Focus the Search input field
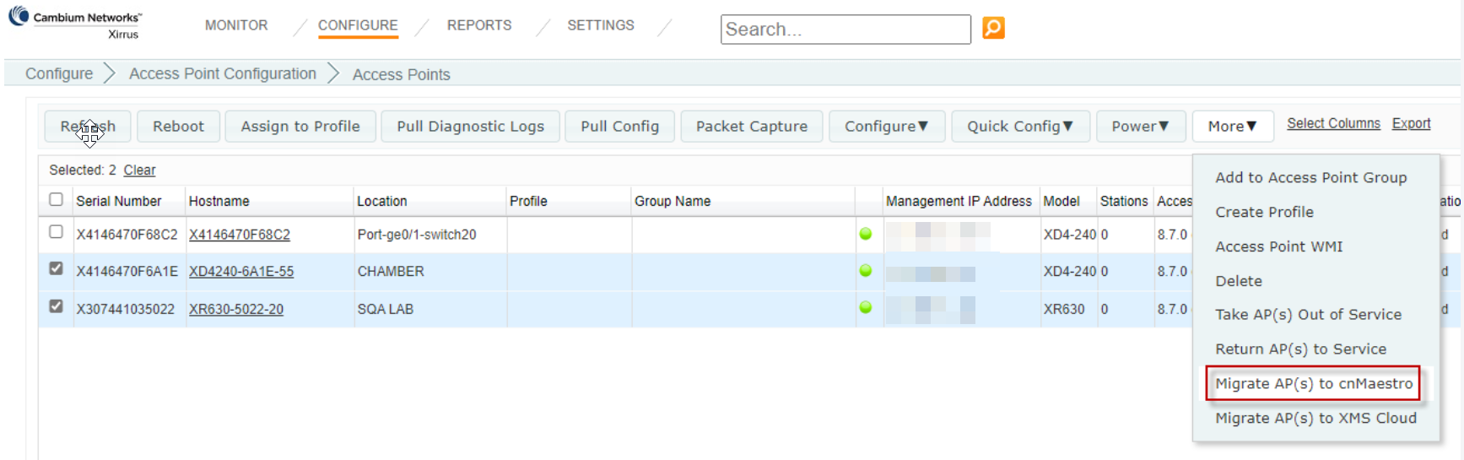 coord(845,29)
